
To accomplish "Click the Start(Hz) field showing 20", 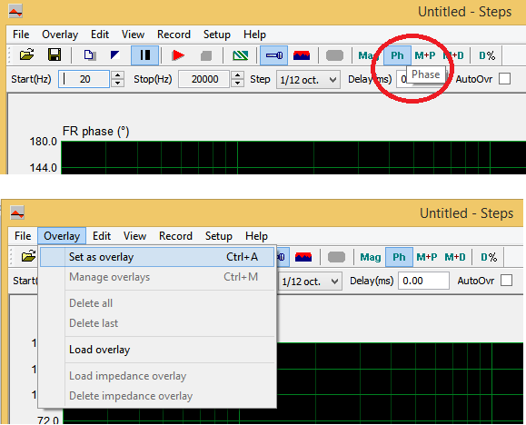I will tap(84, 79).
